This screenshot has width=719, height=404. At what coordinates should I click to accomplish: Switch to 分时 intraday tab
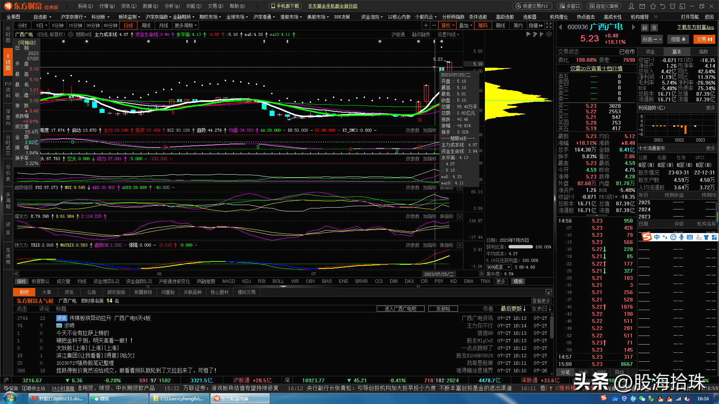pos(22,25)
